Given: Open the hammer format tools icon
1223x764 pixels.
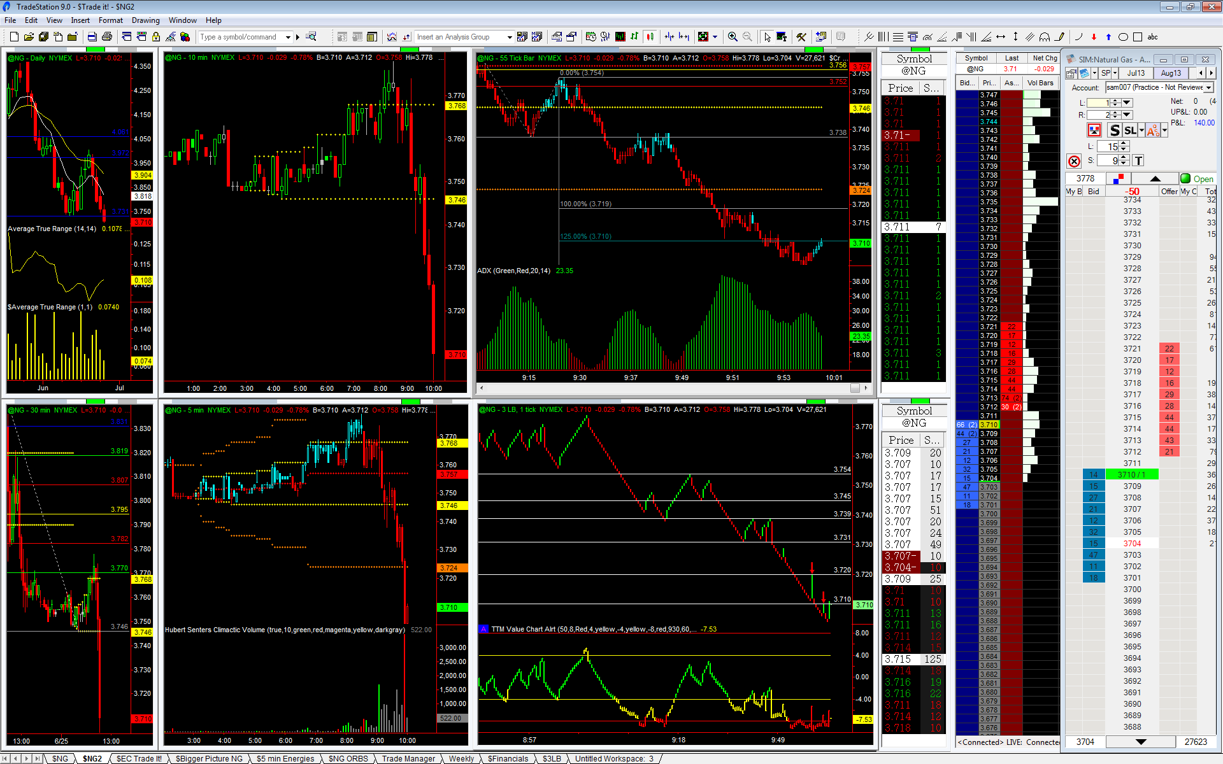Looking at the screenshot, I should coord(801,37).
